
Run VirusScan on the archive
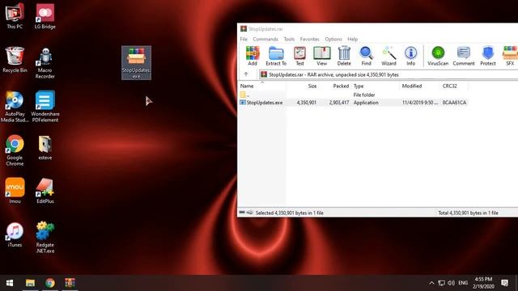[438, 56]
